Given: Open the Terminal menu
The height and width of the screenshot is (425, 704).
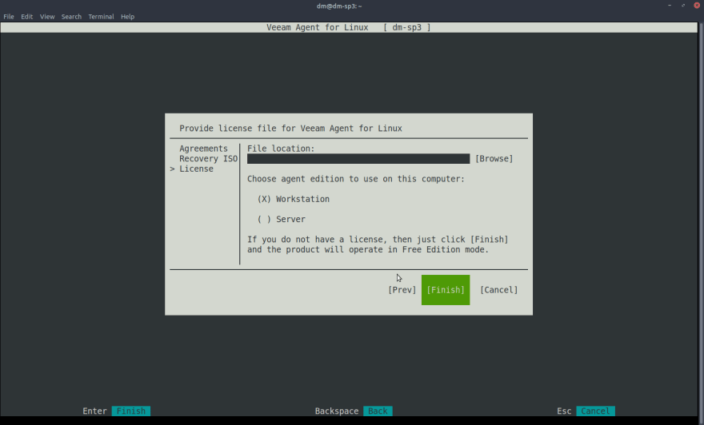Looking at the screenshot, I should click(101, 17).
